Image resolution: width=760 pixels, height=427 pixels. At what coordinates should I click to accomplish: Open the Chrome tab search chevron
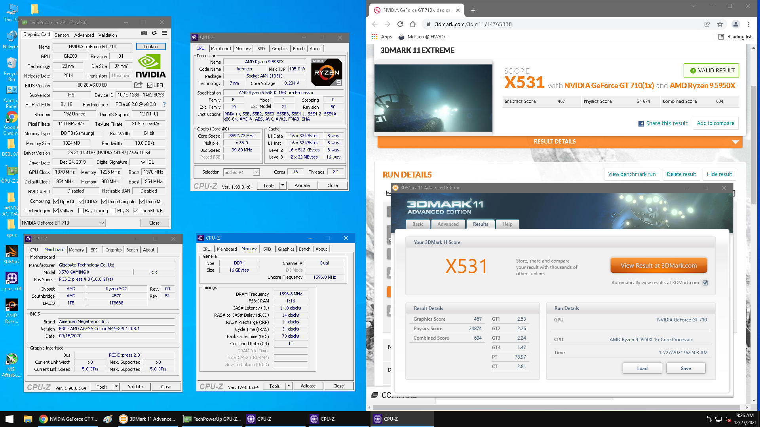(x=693, y=6)
